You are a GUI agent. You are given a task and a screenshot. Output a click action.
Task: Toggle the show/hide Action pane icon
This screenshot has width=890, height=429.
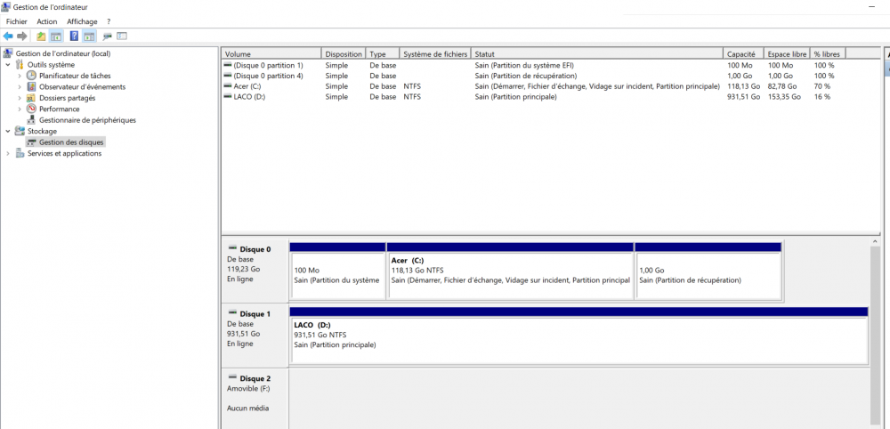coord(89,36)
